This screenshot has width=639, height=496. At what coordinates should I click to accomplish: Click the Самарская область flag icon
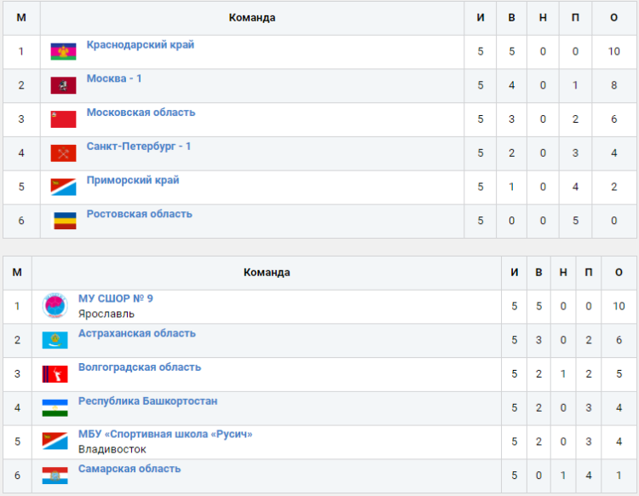point(55,476)
